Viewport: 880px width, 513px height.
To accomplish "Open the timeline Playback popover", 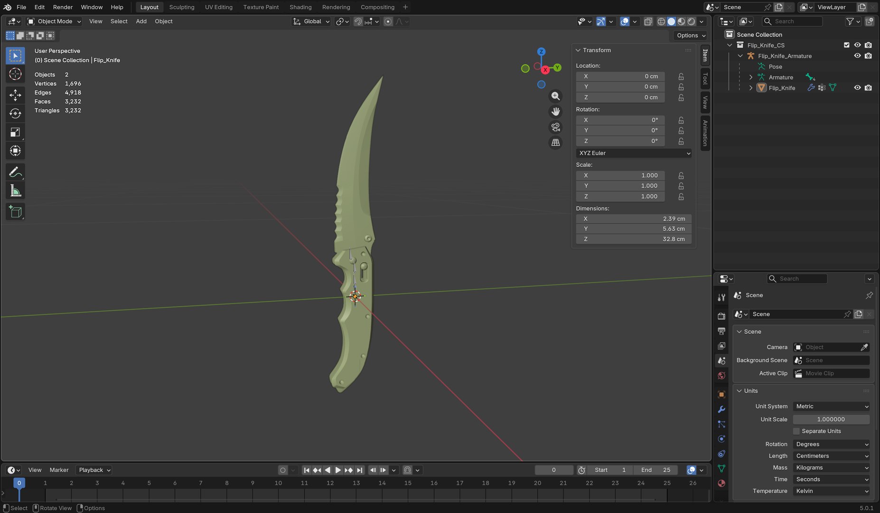I will tap(94, 470).
